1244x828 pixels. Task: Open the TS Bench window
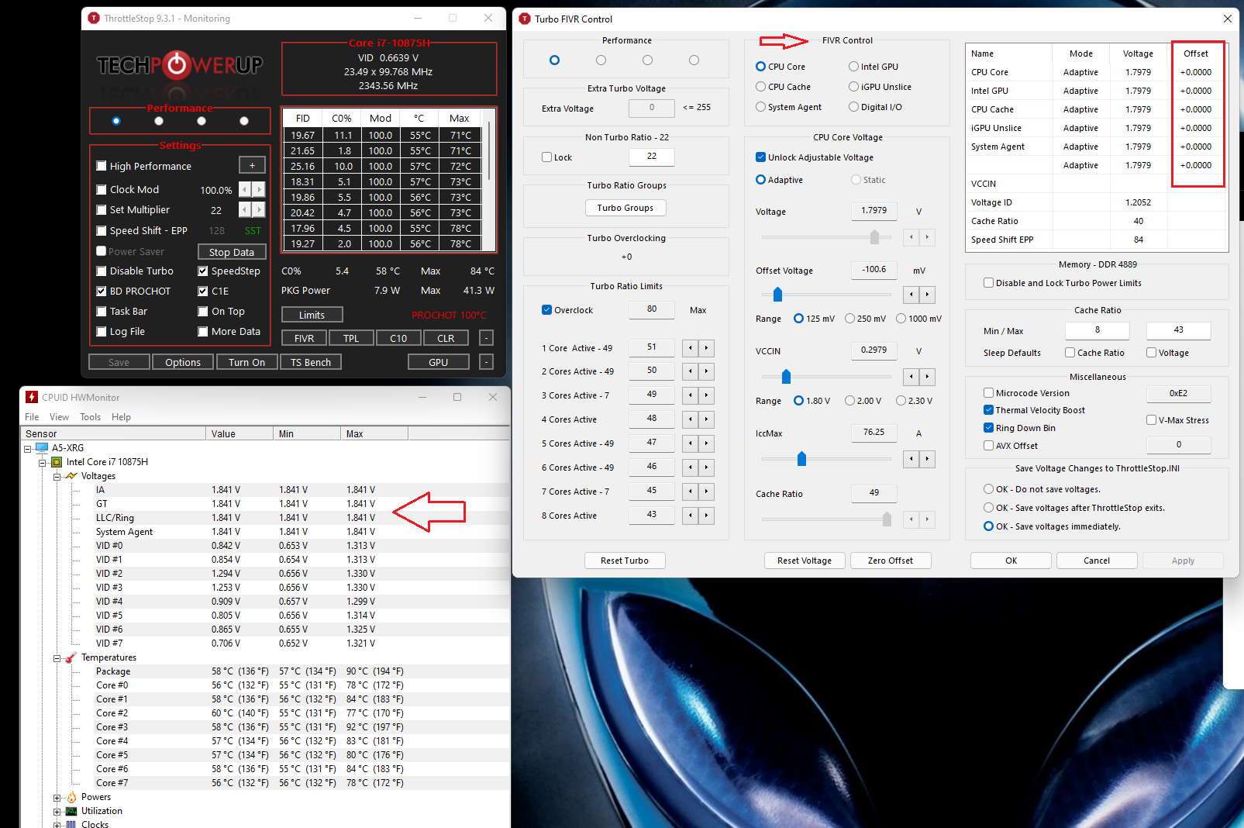311,362
